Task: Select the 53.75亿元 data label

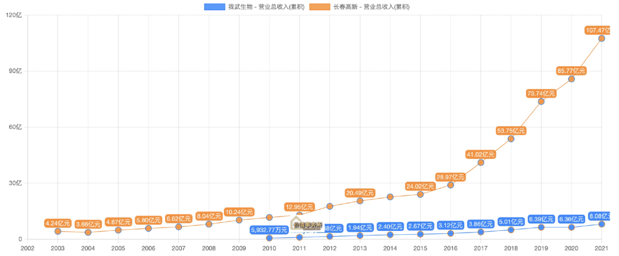Action: click(x=511, y=131)
